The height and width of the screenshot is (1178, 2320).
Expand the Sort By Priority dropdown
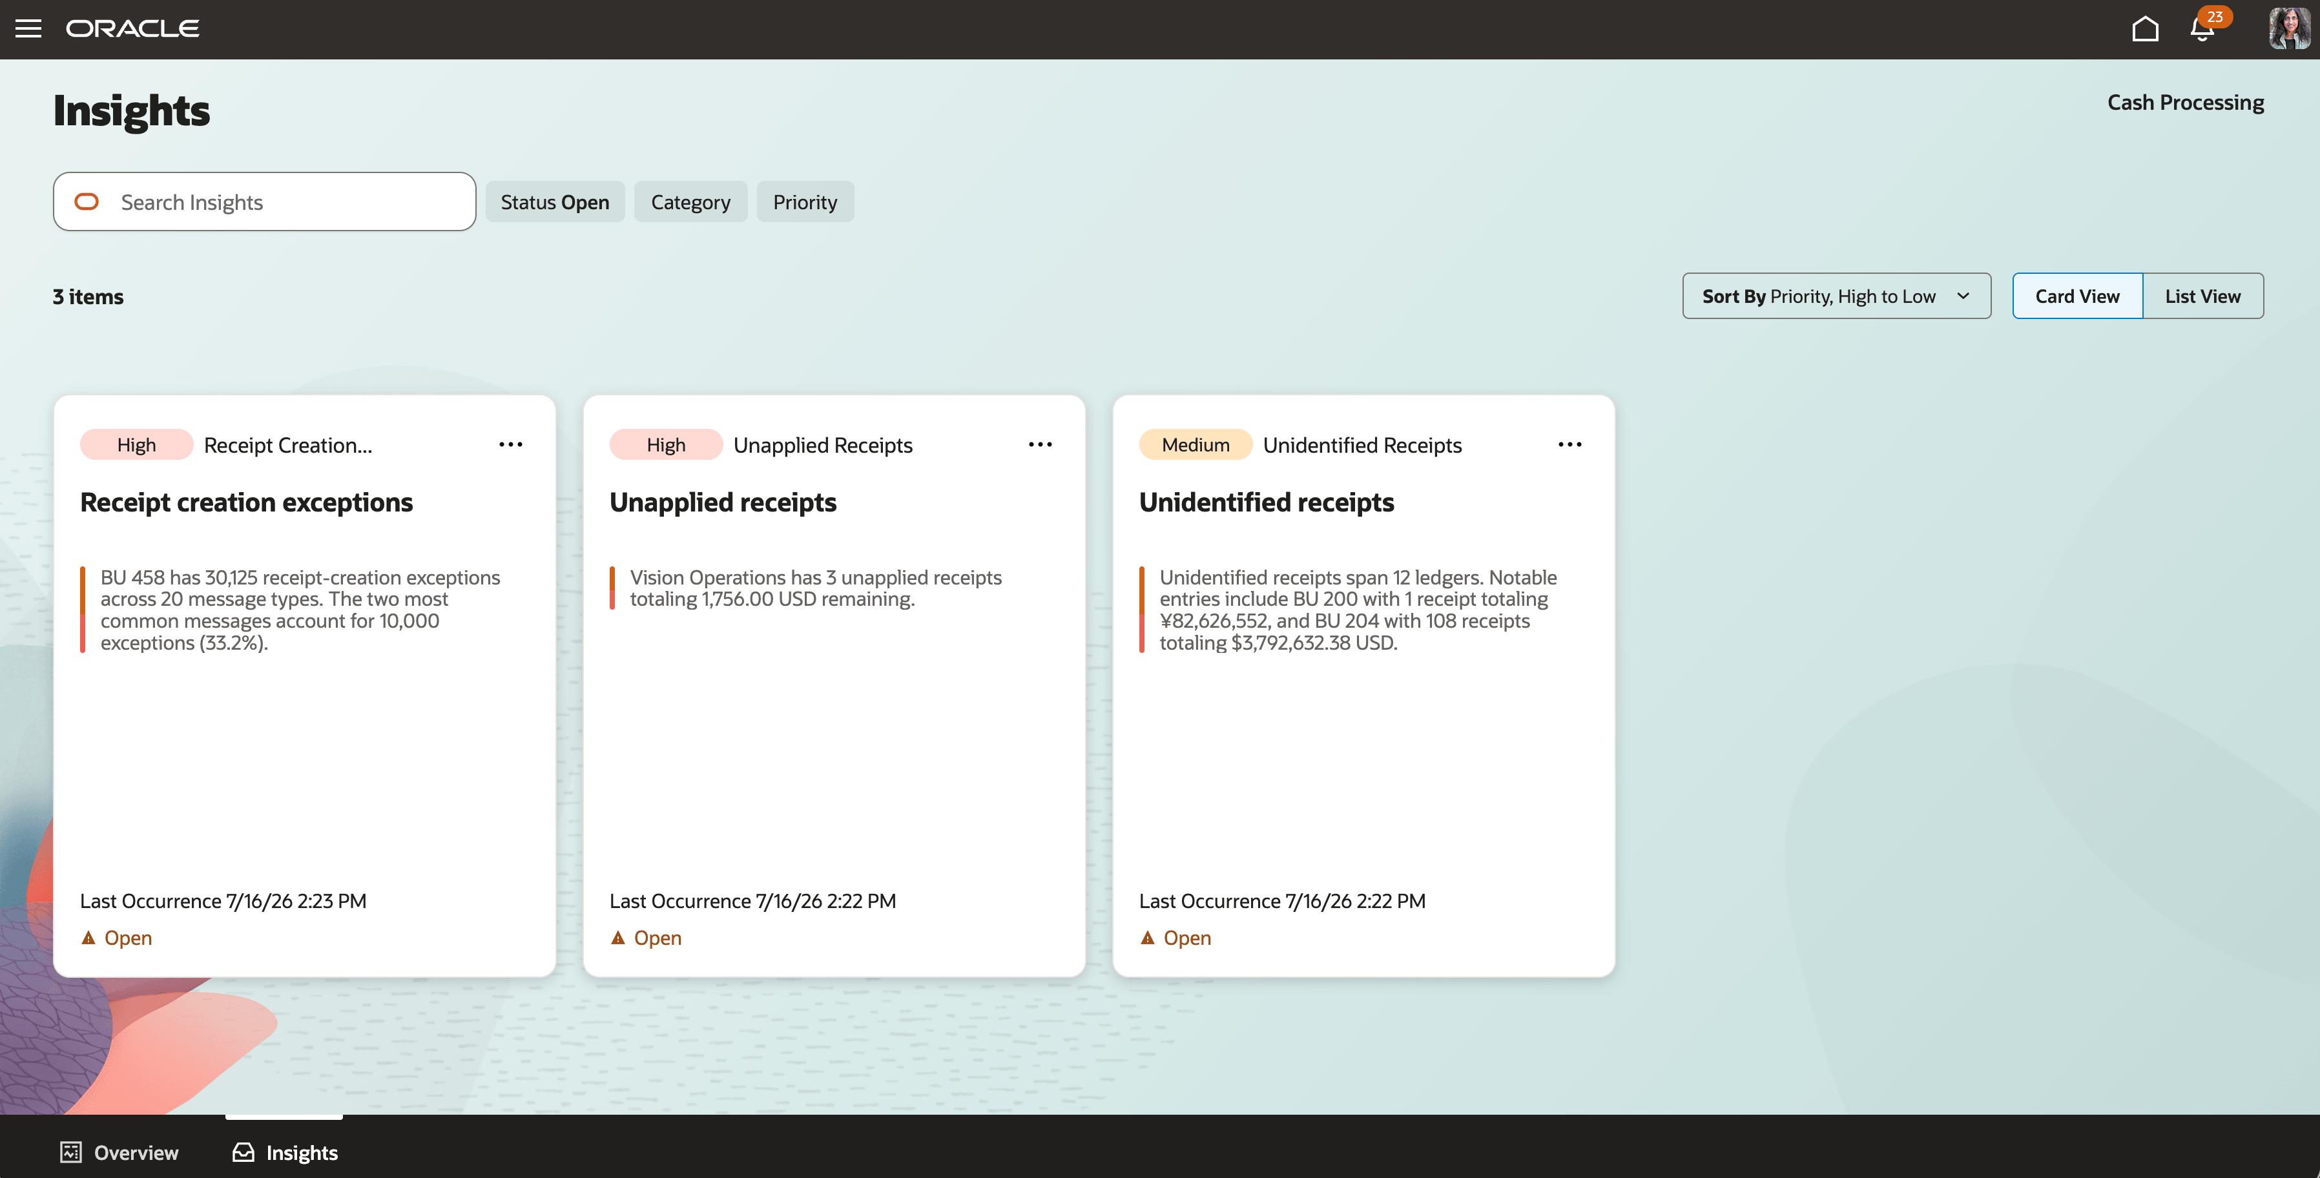[x=1836, y=296]
